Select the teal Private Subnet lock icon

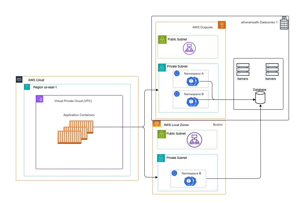162,67
